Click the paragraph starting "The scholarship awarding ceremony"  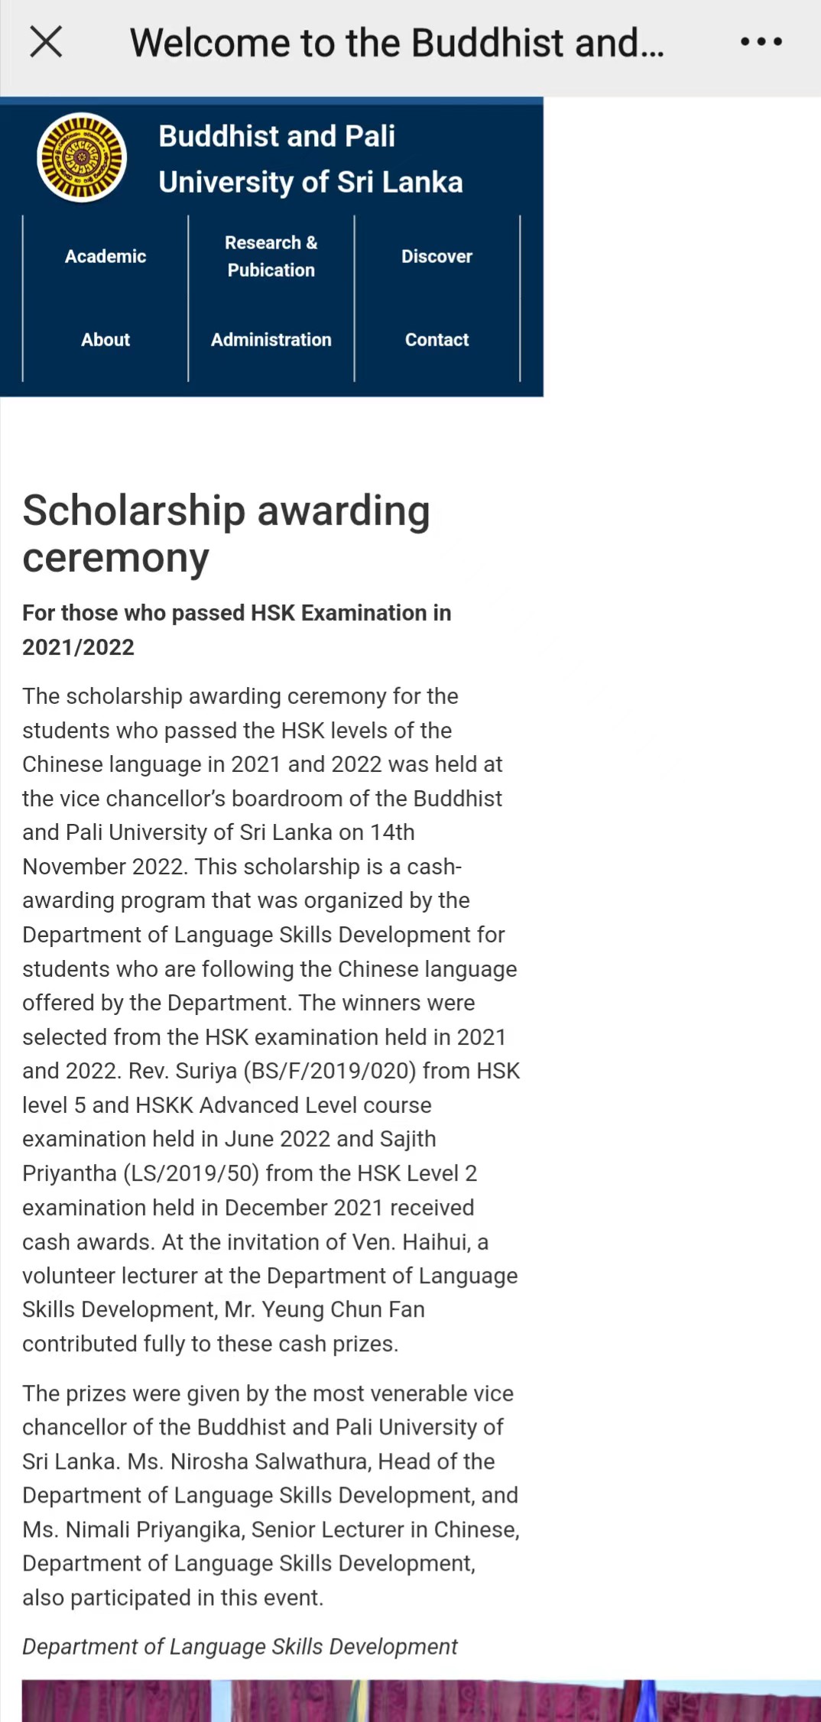click(271, 1020)
